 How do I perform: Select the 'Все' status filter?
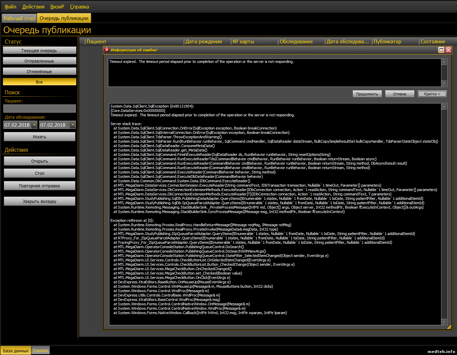coord(39,82)
